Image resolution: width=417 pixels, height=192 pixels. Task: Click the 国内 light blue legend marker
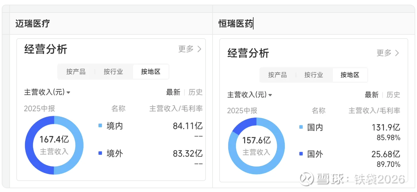coord(301,127)
